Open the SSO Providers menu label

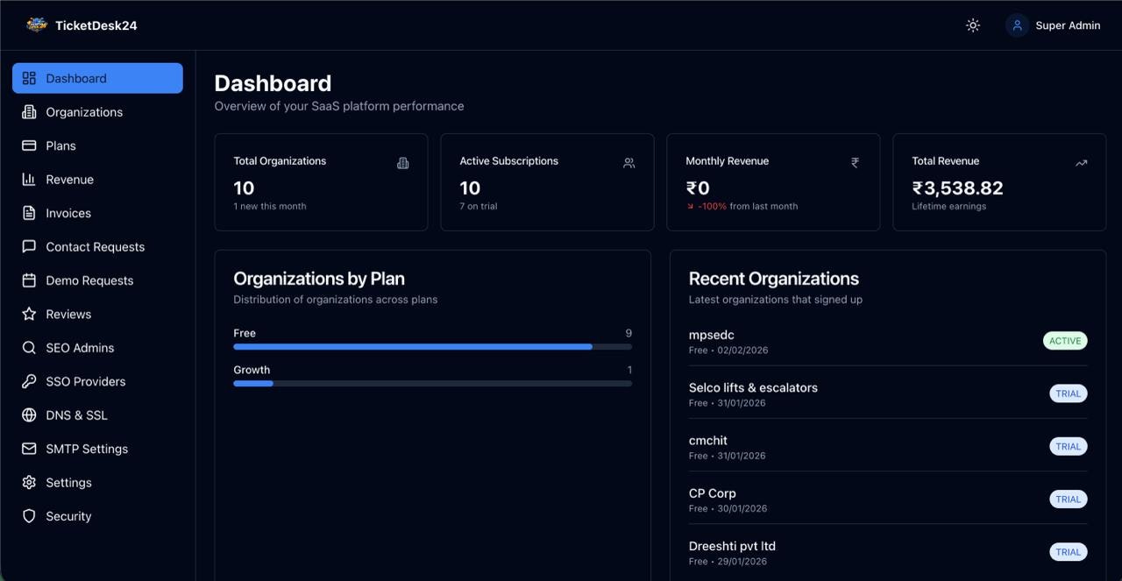click(86, 381)
